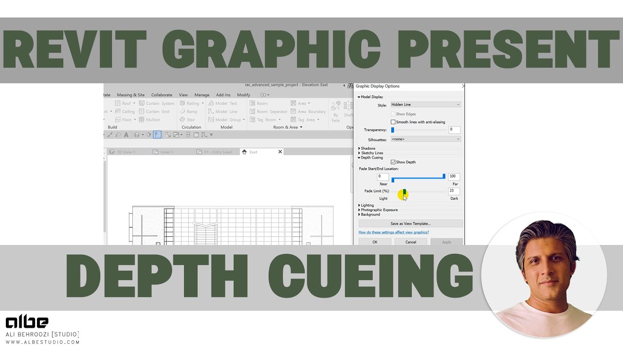Switch to the View ribbon tab

[183, 95]
